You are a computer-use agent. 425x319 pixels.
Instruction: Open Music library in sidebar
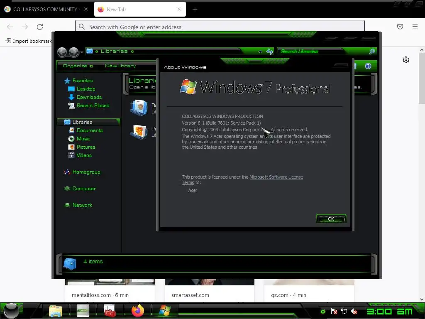(83, 139)
